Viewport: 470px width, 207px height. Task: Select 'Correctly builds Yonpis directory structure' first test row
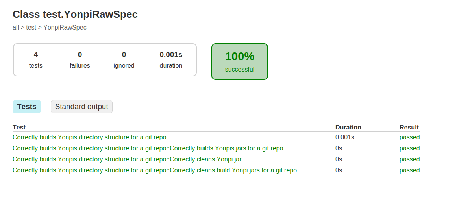coord(216,137)
